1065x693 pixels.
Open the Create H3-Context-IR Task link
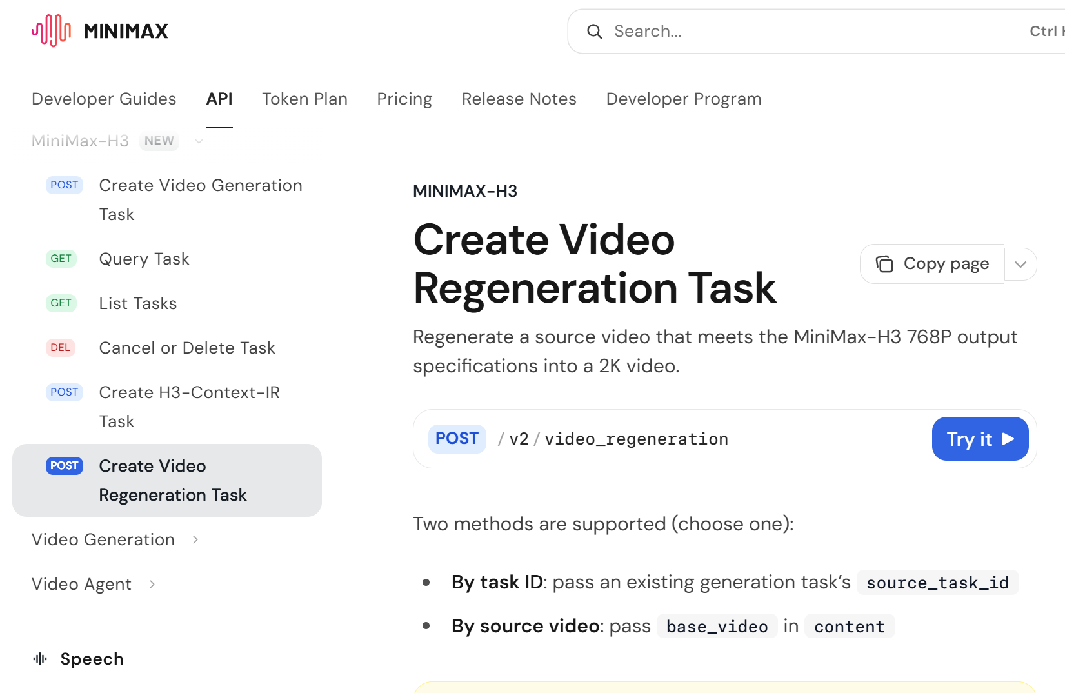pos(190,407)
